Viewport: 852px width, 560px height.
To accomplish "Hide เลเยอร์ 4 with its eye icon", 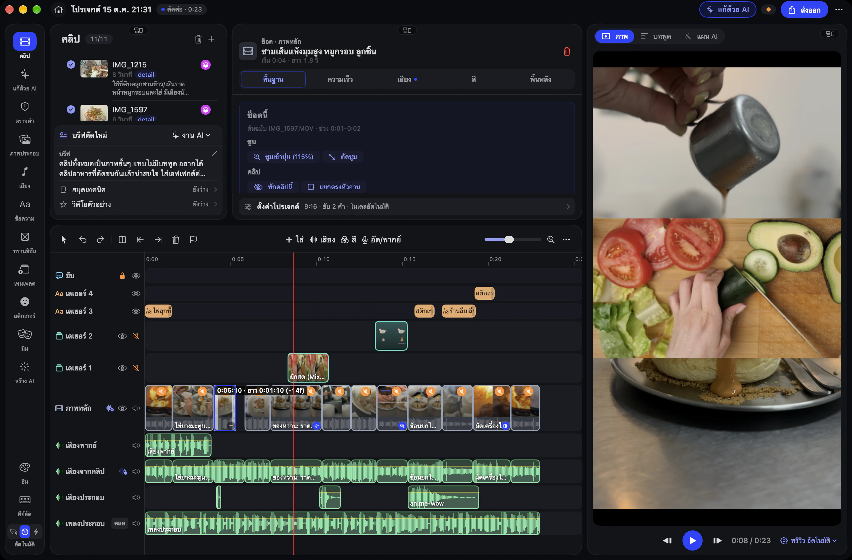I will point(136,293).
